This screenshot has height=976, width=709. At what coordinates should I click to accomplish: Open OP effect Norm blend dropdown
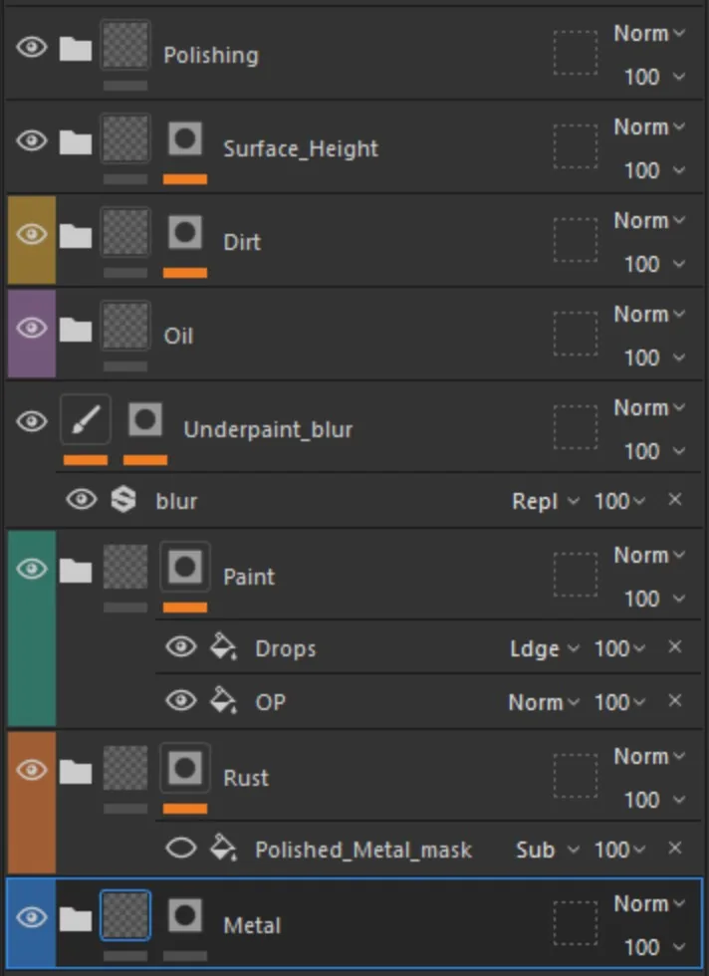pos(544,702)
